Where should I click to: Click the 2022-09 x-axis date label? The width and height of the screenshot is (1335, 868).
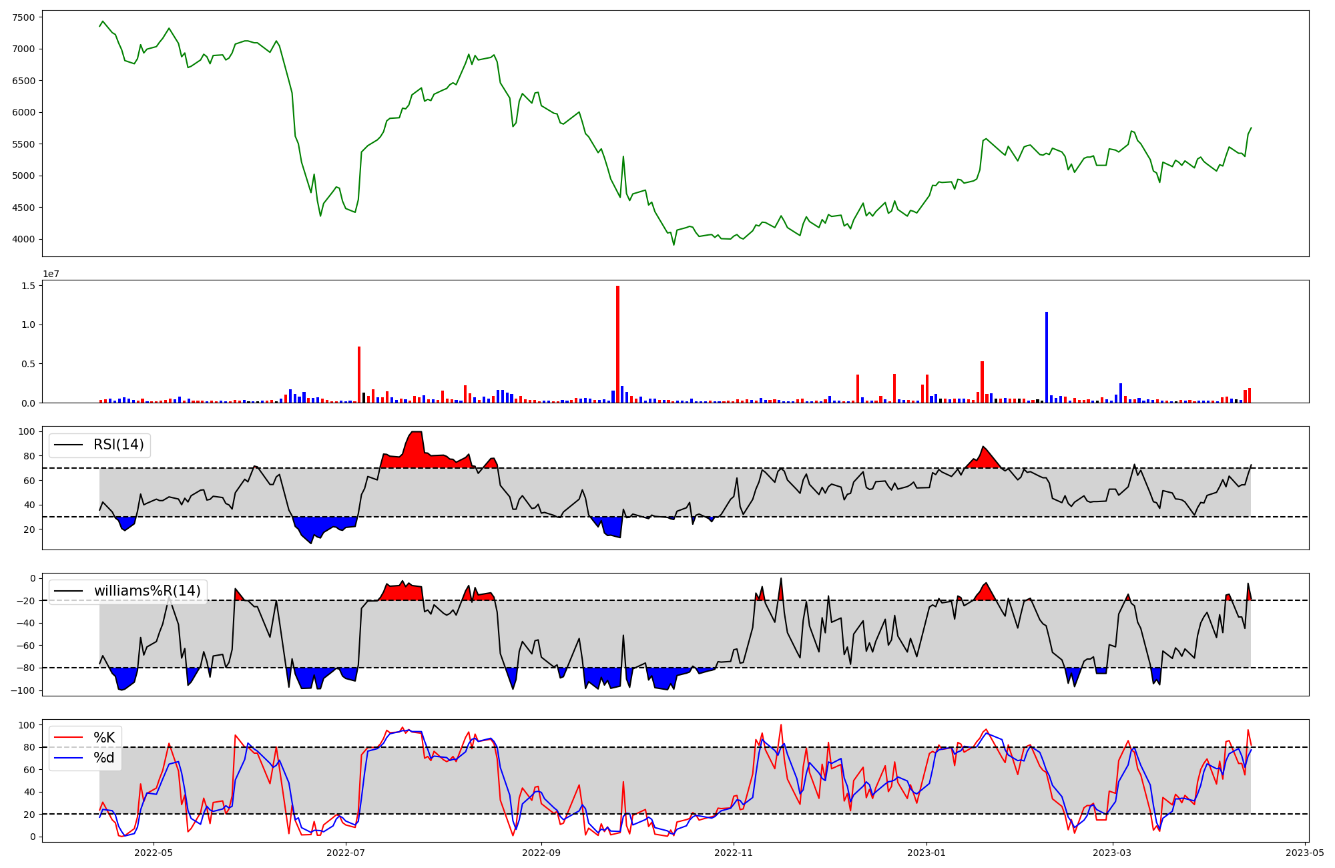tap(541, 852)
